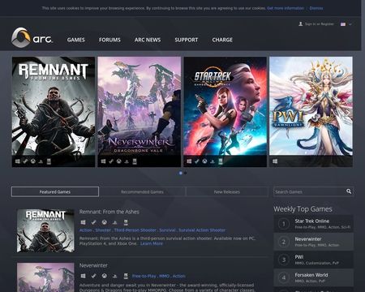Click Steam icon in Neverwinter list entry
The height and width of the screenshot is (292, 365).
[x=93, y=276]
